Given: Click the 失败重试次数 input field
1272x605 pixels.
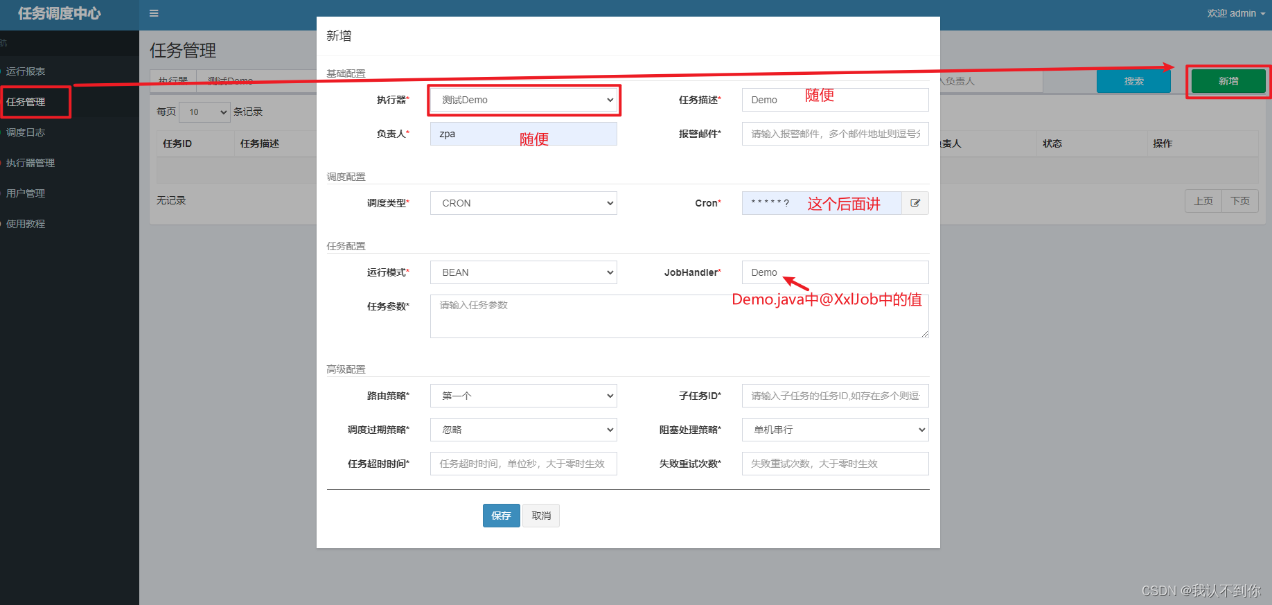Looking at the screenshot, I should (x=836, y=464).
